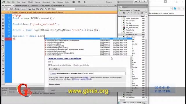Select createCDATASection($data) code hint

click(x=88, y=42)
